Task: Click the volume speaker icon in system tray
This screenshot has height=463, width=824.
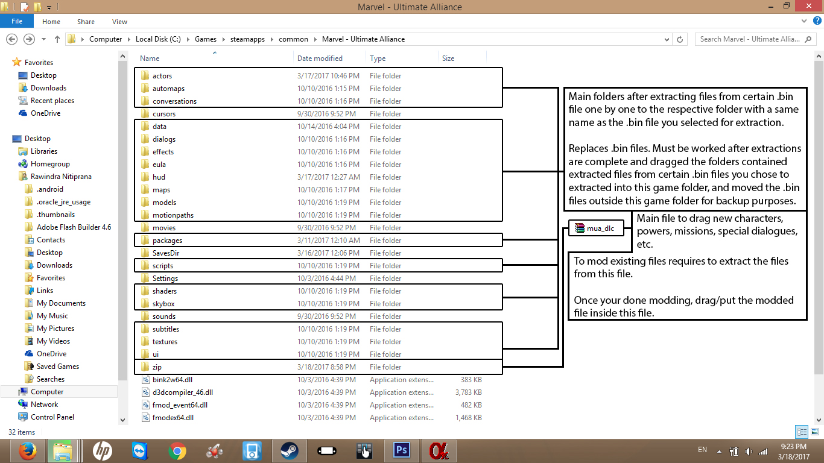Action: coord(749,451)
